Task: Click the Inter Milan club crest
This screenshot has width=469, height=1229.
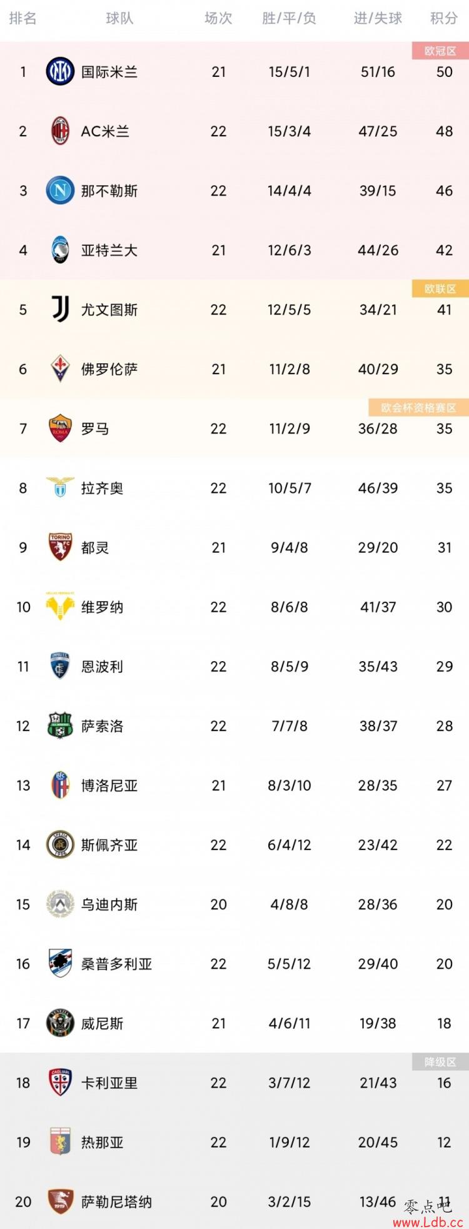Action: point(60,71)
